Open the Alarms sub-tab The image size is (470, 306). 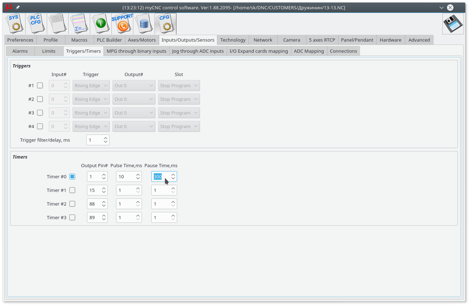[20, 51]
